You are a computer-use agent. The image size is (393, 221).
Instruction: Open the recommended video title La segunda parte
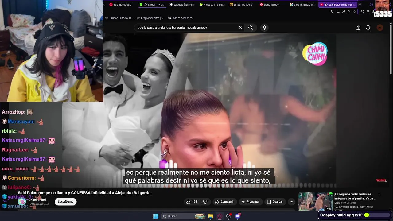click(355, 196)
